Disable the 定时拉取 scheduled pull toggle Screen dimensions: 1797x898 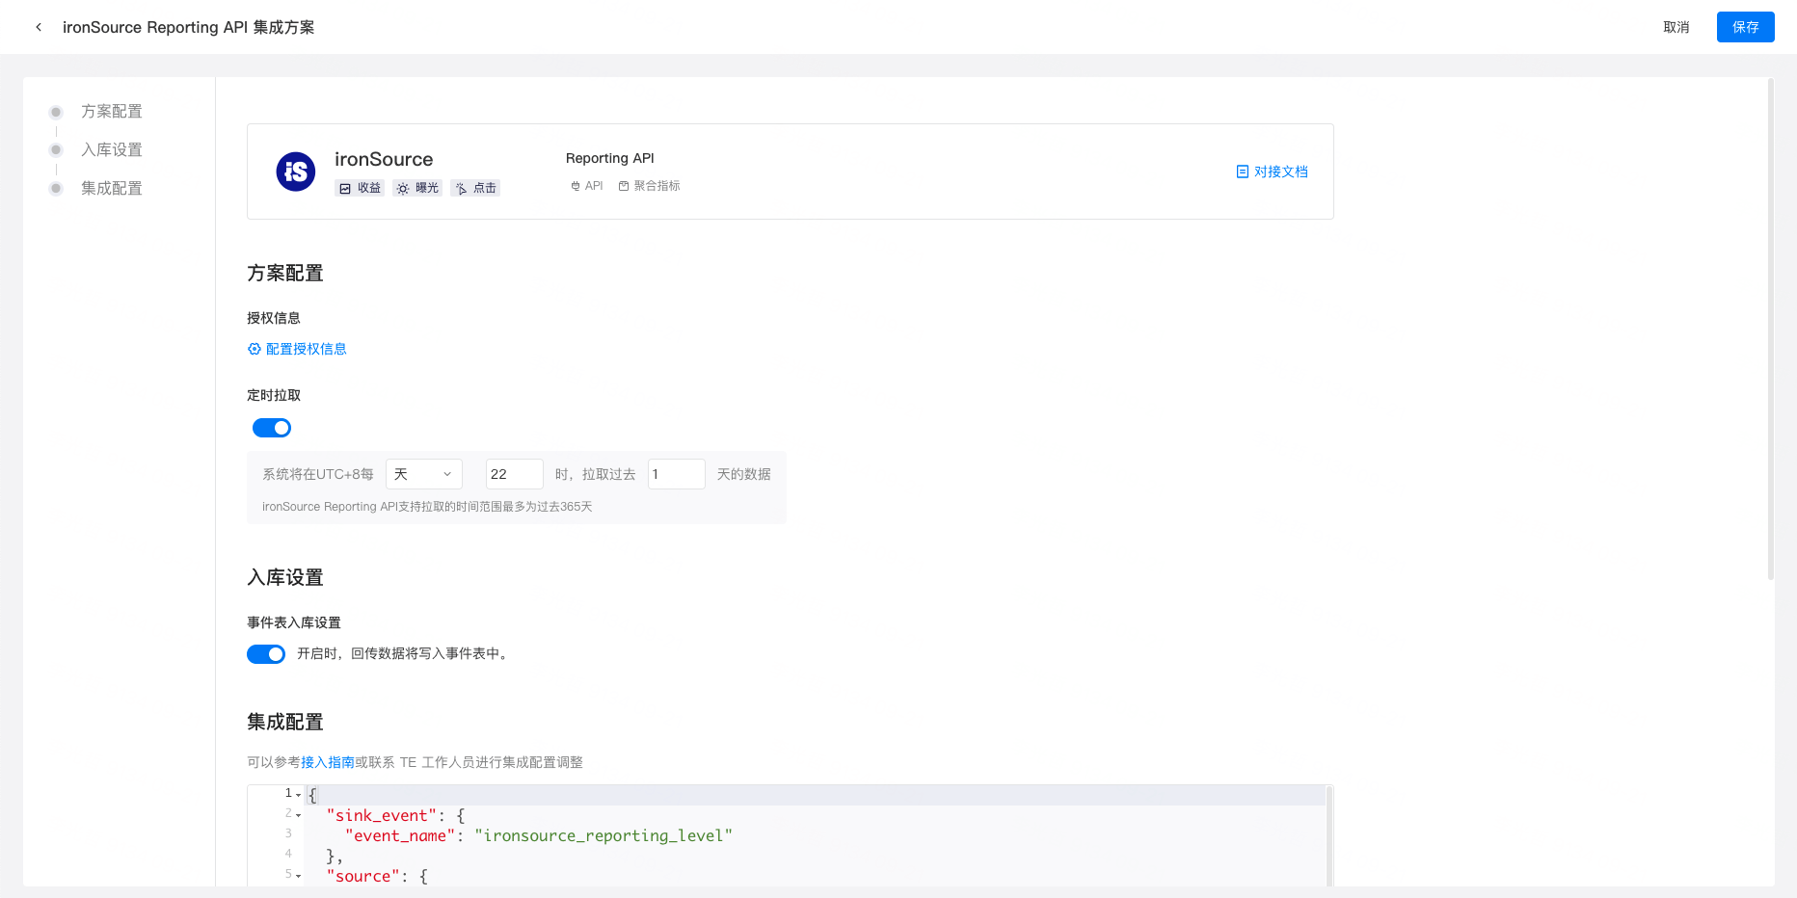click(271, 427)
